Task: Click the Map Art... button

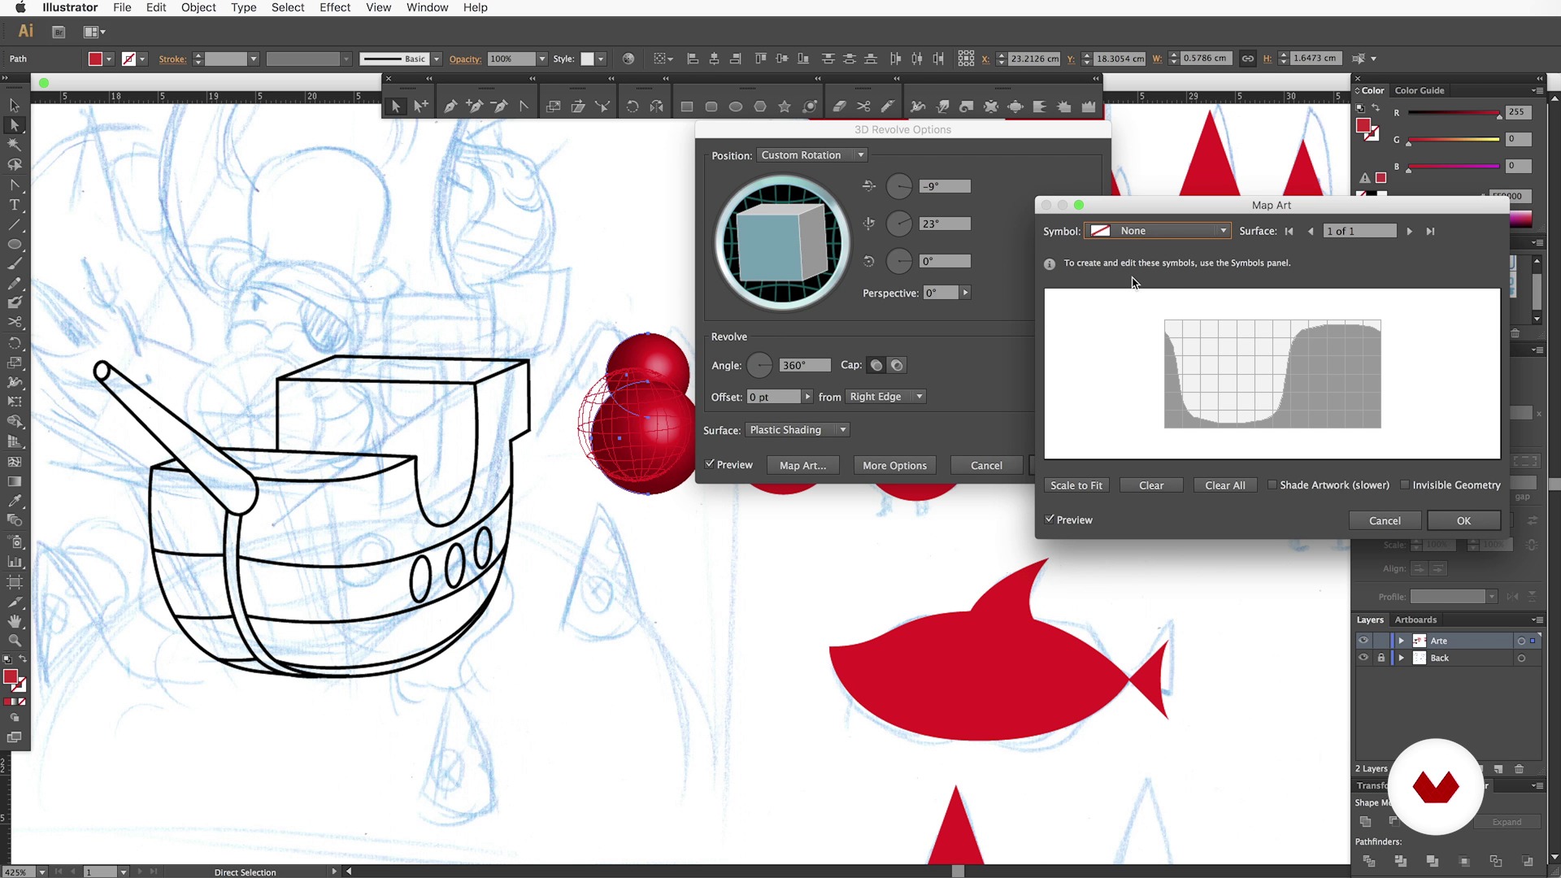Action: click(802, 466)
